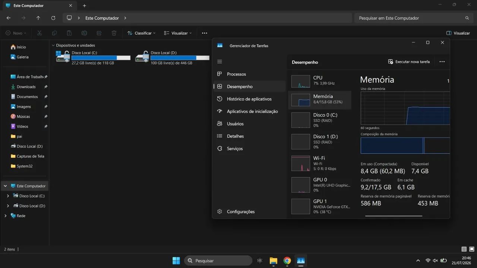Click the Google Chrome taskbar icon

click(x=287, y=261)
